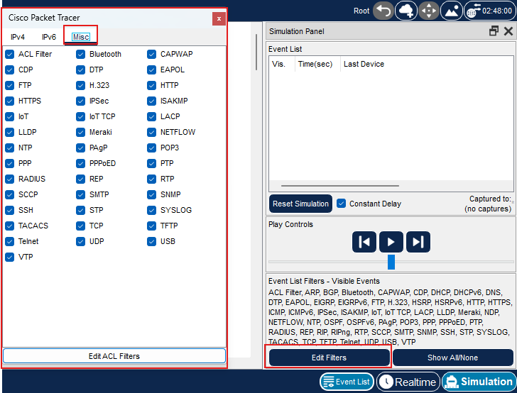Toggle the SMTP checkbox
This screenshot has width=517, height=393.
click(x=80, y=194)
